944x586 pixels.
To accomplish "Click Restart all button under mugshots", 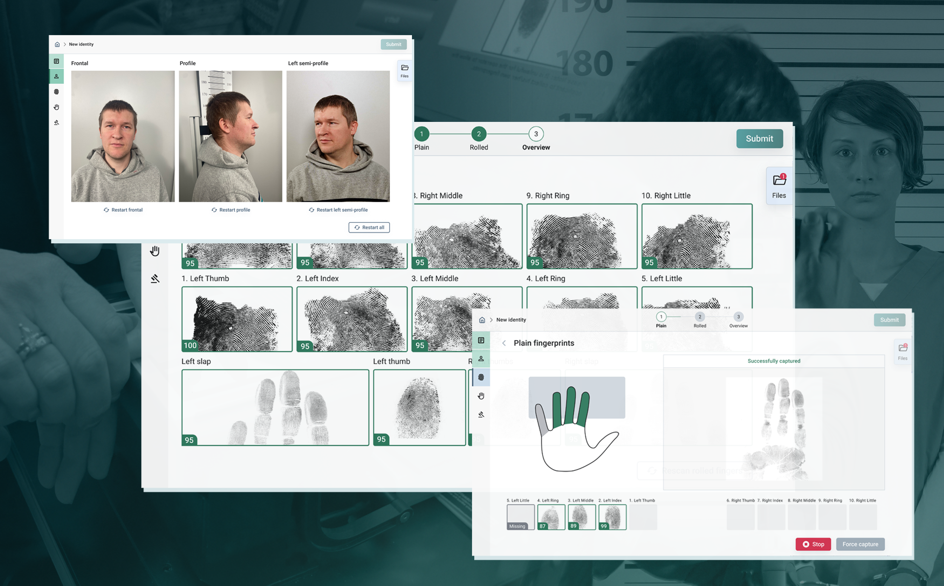I will click(x=369, y=228).
